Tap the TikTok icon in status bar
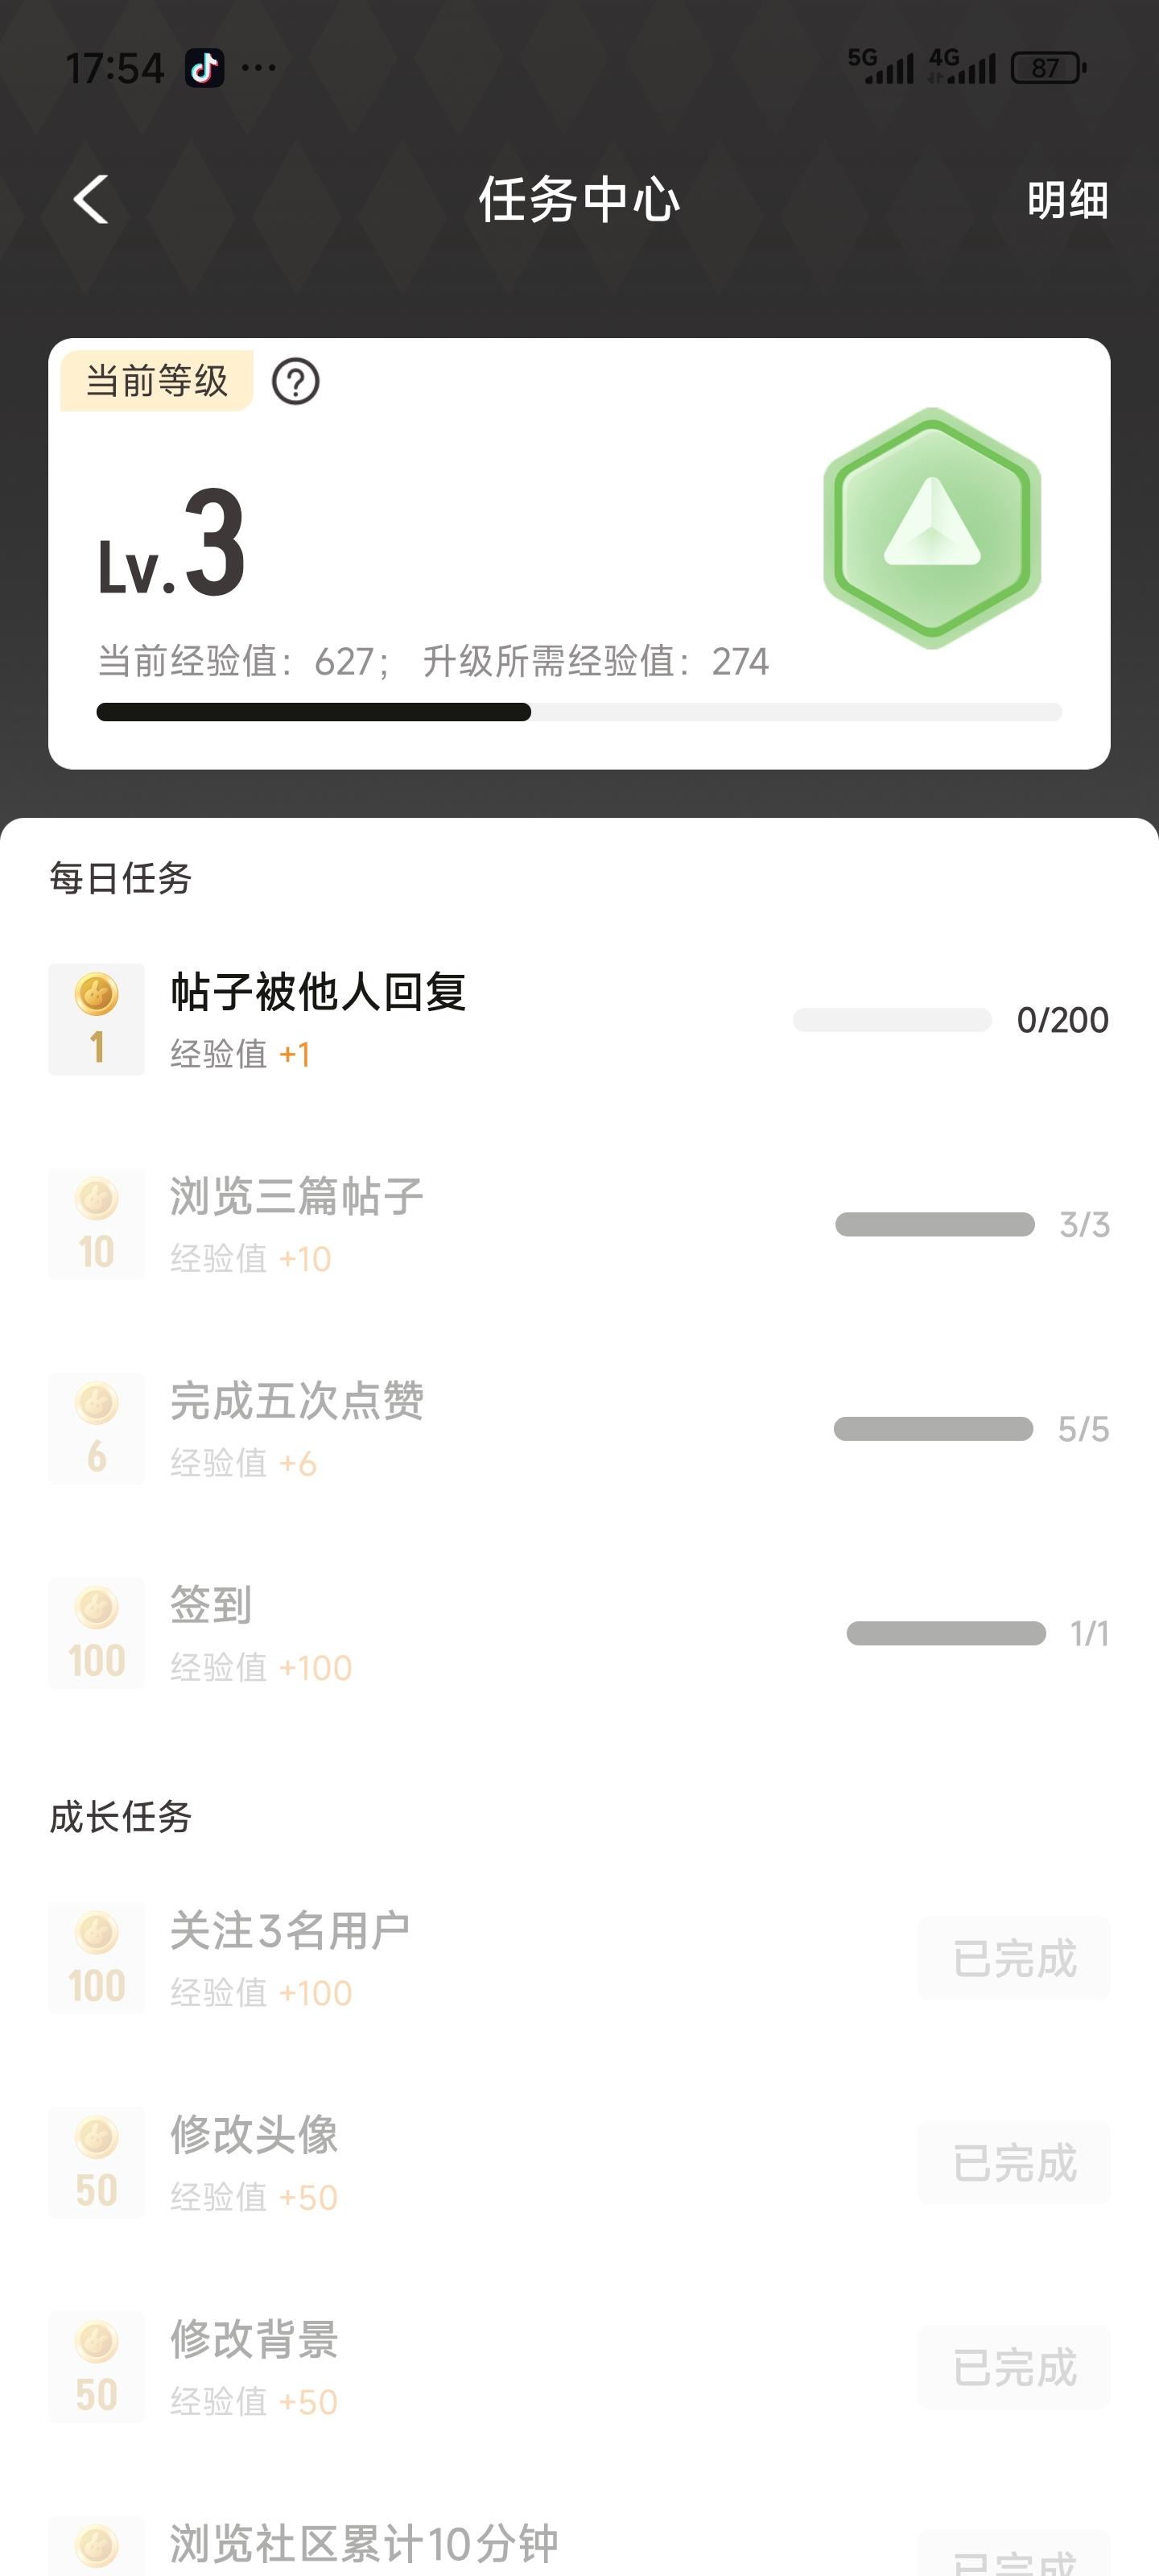The image size is (1159, 2576). [205, 68]
